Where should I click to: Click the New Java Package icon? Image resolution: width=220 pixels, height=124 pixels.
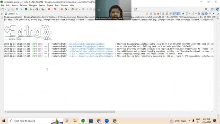pos(62,9)
